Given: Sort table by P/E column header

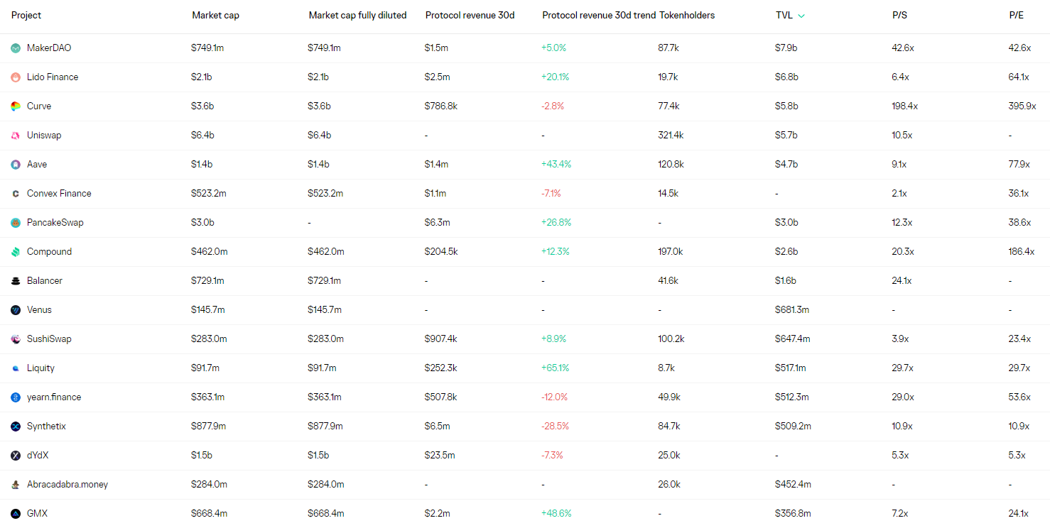Looking at the screenshot, I should pyautogui.click(x=1017, y=16).
